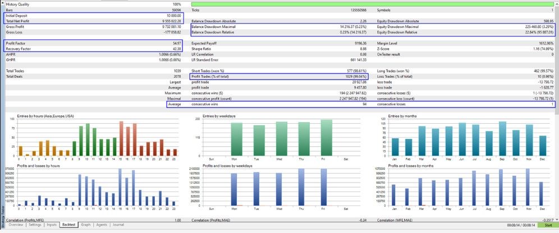This screenshot has height=233, width=559.
Task: View the Journal tab
Action: pyautogui.click(x=118, y=225)
